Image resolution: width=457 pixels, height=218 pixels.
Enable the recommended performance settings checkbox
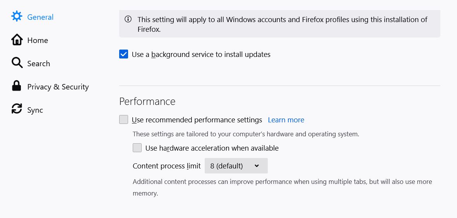tap(123, 120)
